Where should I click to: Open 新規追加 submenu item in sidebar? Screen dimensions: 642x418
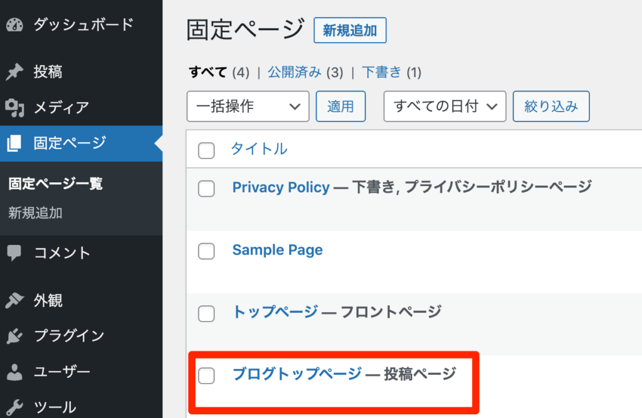35,213
